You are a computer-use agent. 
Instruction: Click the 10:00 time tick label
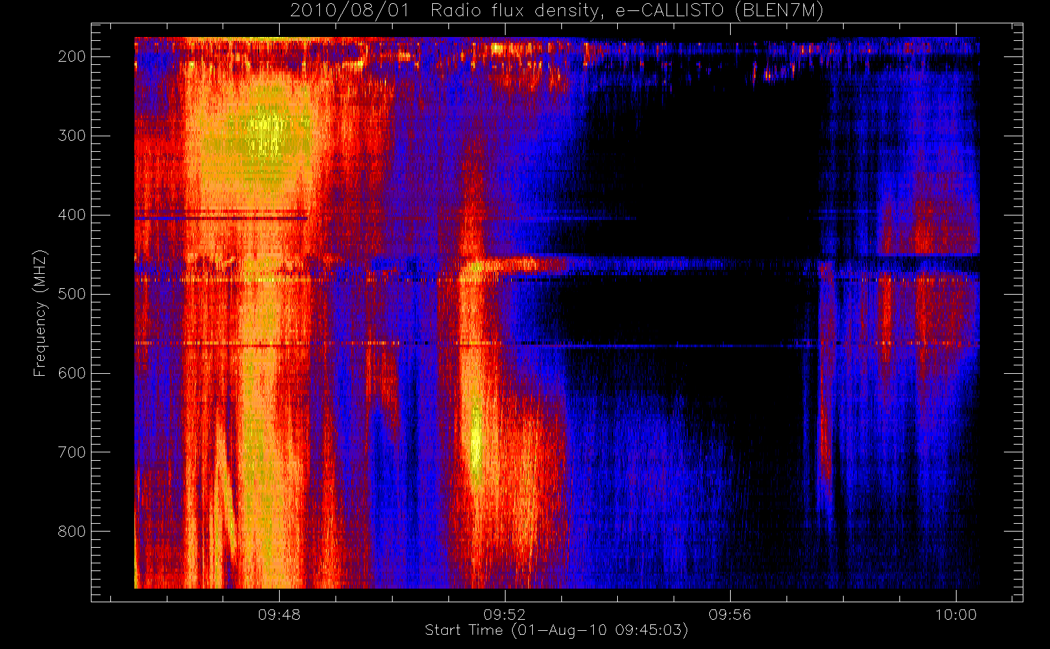pos(955,615)
